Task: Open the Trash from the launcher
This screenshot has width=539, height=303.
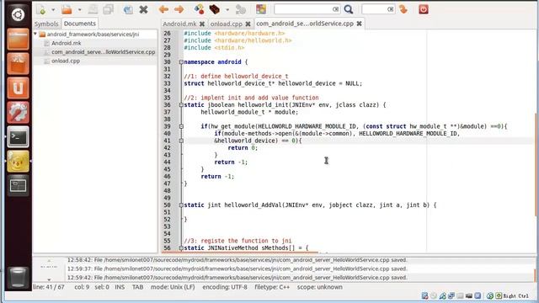Action: click(x=18, y=277)
